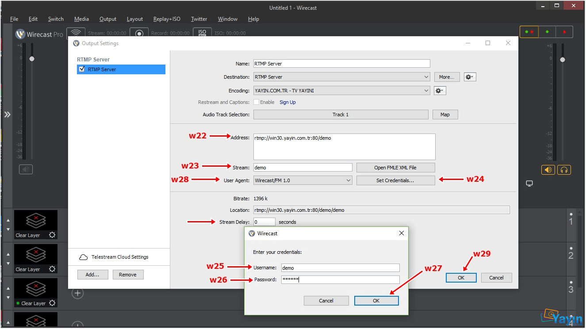Image resolution: width=586 pixels, height=329 pixels.
Task: Click the Wirecast Pro logo icon
Action: 20,34
